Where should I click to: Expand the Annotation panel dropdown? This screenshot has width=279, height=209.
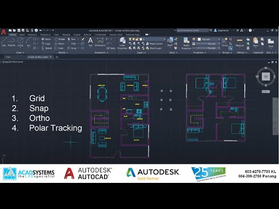(101, 52)
